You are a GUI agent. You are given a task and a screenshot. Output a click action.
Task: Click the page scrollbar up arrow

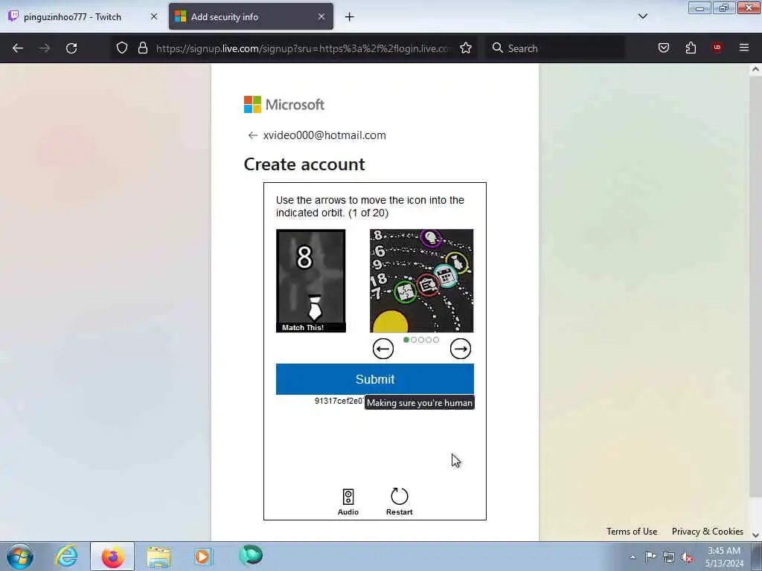point(755,69)
